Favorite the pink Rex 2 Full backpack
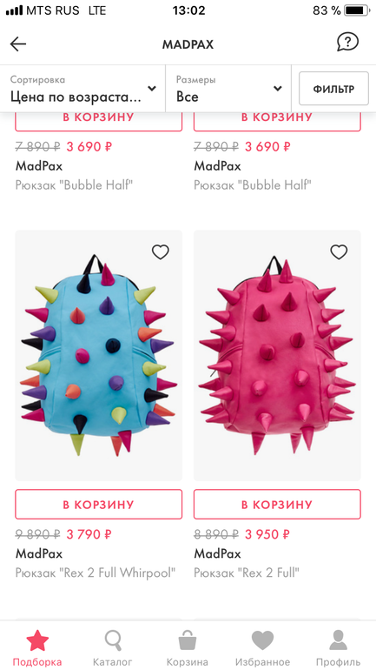Image resolution: width=376 pixels, height=670 pixels. coord(339,252)
